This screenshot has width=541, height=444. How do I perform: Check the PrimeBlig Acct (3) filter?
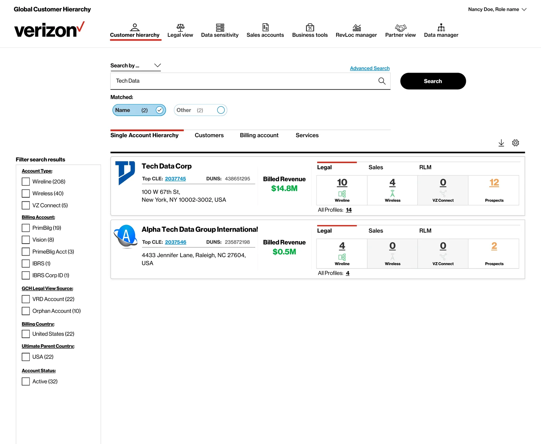pyautogui.click(x=26, y=251)
